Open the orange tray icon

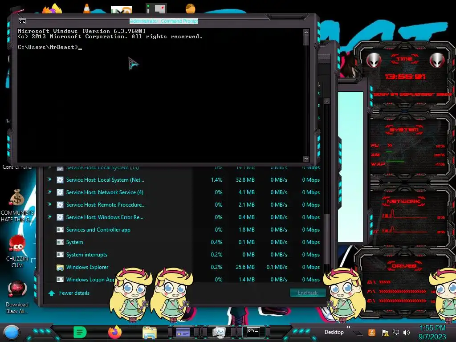pos(372,332)
